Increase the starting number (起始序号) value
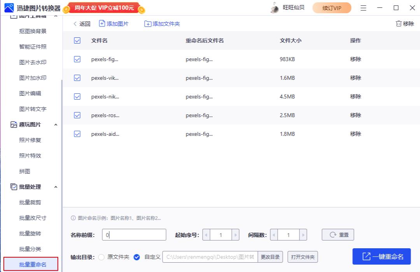Viewport: 420px width, 272px height. [235, 235]
